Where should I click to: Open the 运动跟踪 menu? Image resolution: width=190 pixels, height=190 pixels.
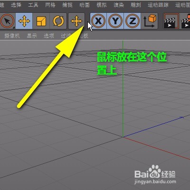coord(158,5)
